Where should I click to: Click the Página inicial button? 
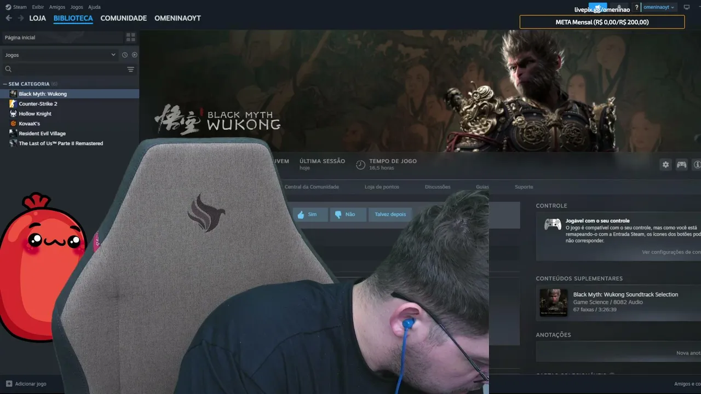point(62,37)
